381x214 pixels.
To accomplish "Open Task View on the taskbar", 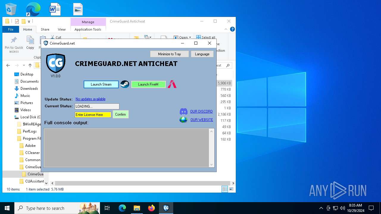I will point(107,208).
